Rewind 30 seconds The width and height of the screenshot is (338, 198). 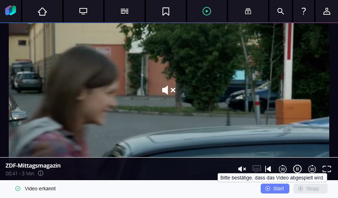[283, 169]
